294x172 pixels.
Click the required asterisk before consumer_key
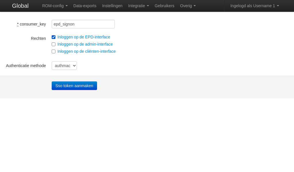point(18,24)
